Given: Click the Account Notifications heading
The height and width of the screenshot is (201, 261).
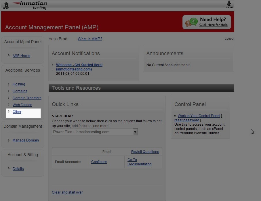Looking at the screenshot, I should coord(76,53).
